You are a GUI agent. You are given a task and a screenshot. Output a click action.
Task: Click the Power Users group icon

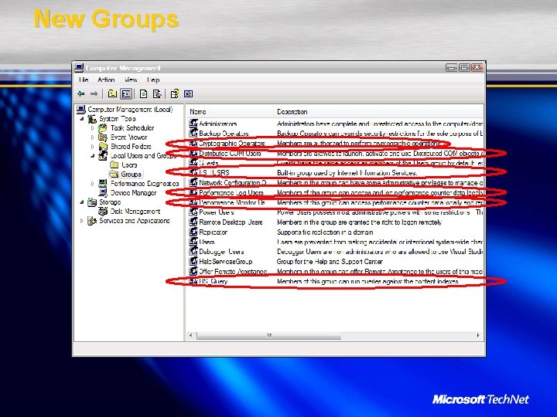tap(193, 212)
